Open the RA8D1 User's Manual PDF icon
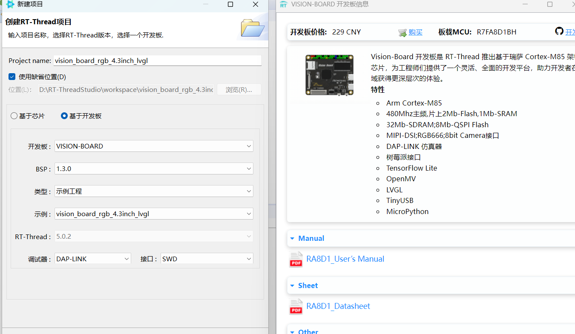This screenshot has width=575, height=334. pos(296,259)
